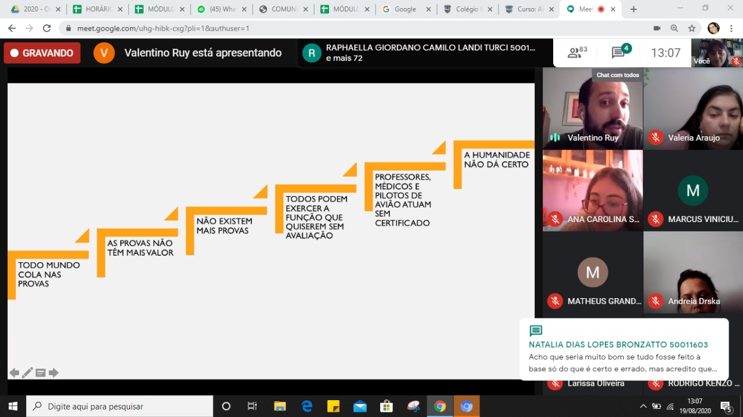Show hidden system tray icons
743x417 pixels.
click(x=643, y=407)
